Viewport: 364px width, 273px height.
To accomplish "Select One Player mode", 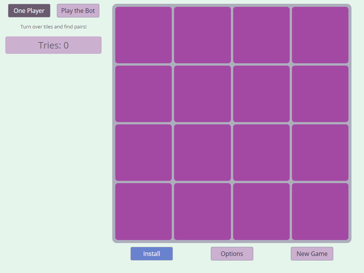I will pos(29,11).
